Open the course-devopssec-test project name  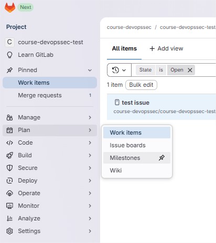50,42
